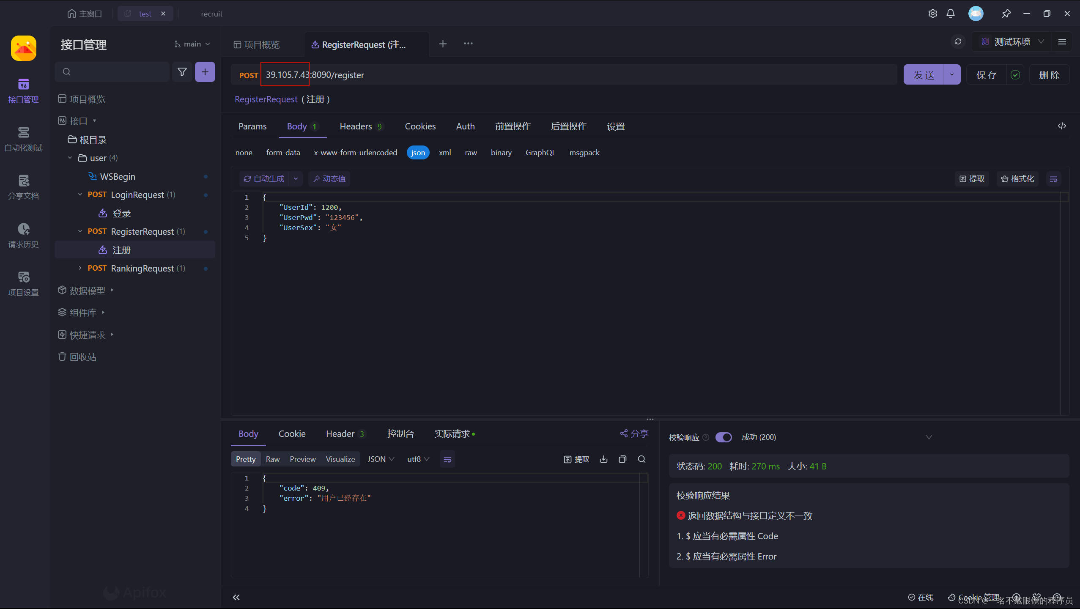Viewport: 1080px width, 609px height.
Task: Open the code generation icon
Action: pos(1062,126)
